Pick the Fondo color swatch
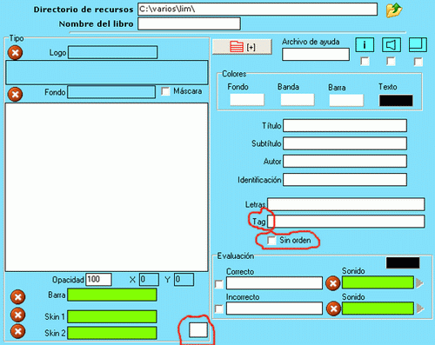435x345 pixels. (247, 100)
